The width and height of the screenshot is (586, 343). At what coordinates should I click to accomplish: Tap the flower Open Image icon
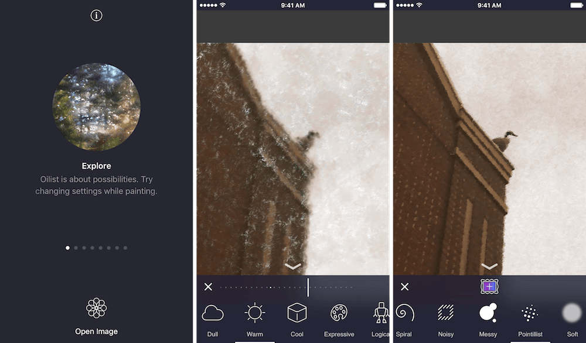pos(97,308)
